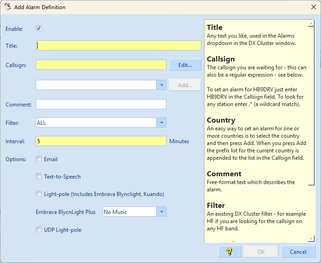
Task: Tick the Text-to-Speech checkbox
Action: (39, 176)
